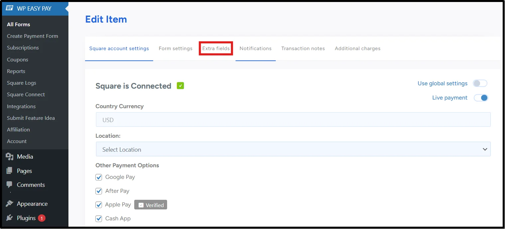
Task: Switch to the Notifications tab
Action: [255, 48]
